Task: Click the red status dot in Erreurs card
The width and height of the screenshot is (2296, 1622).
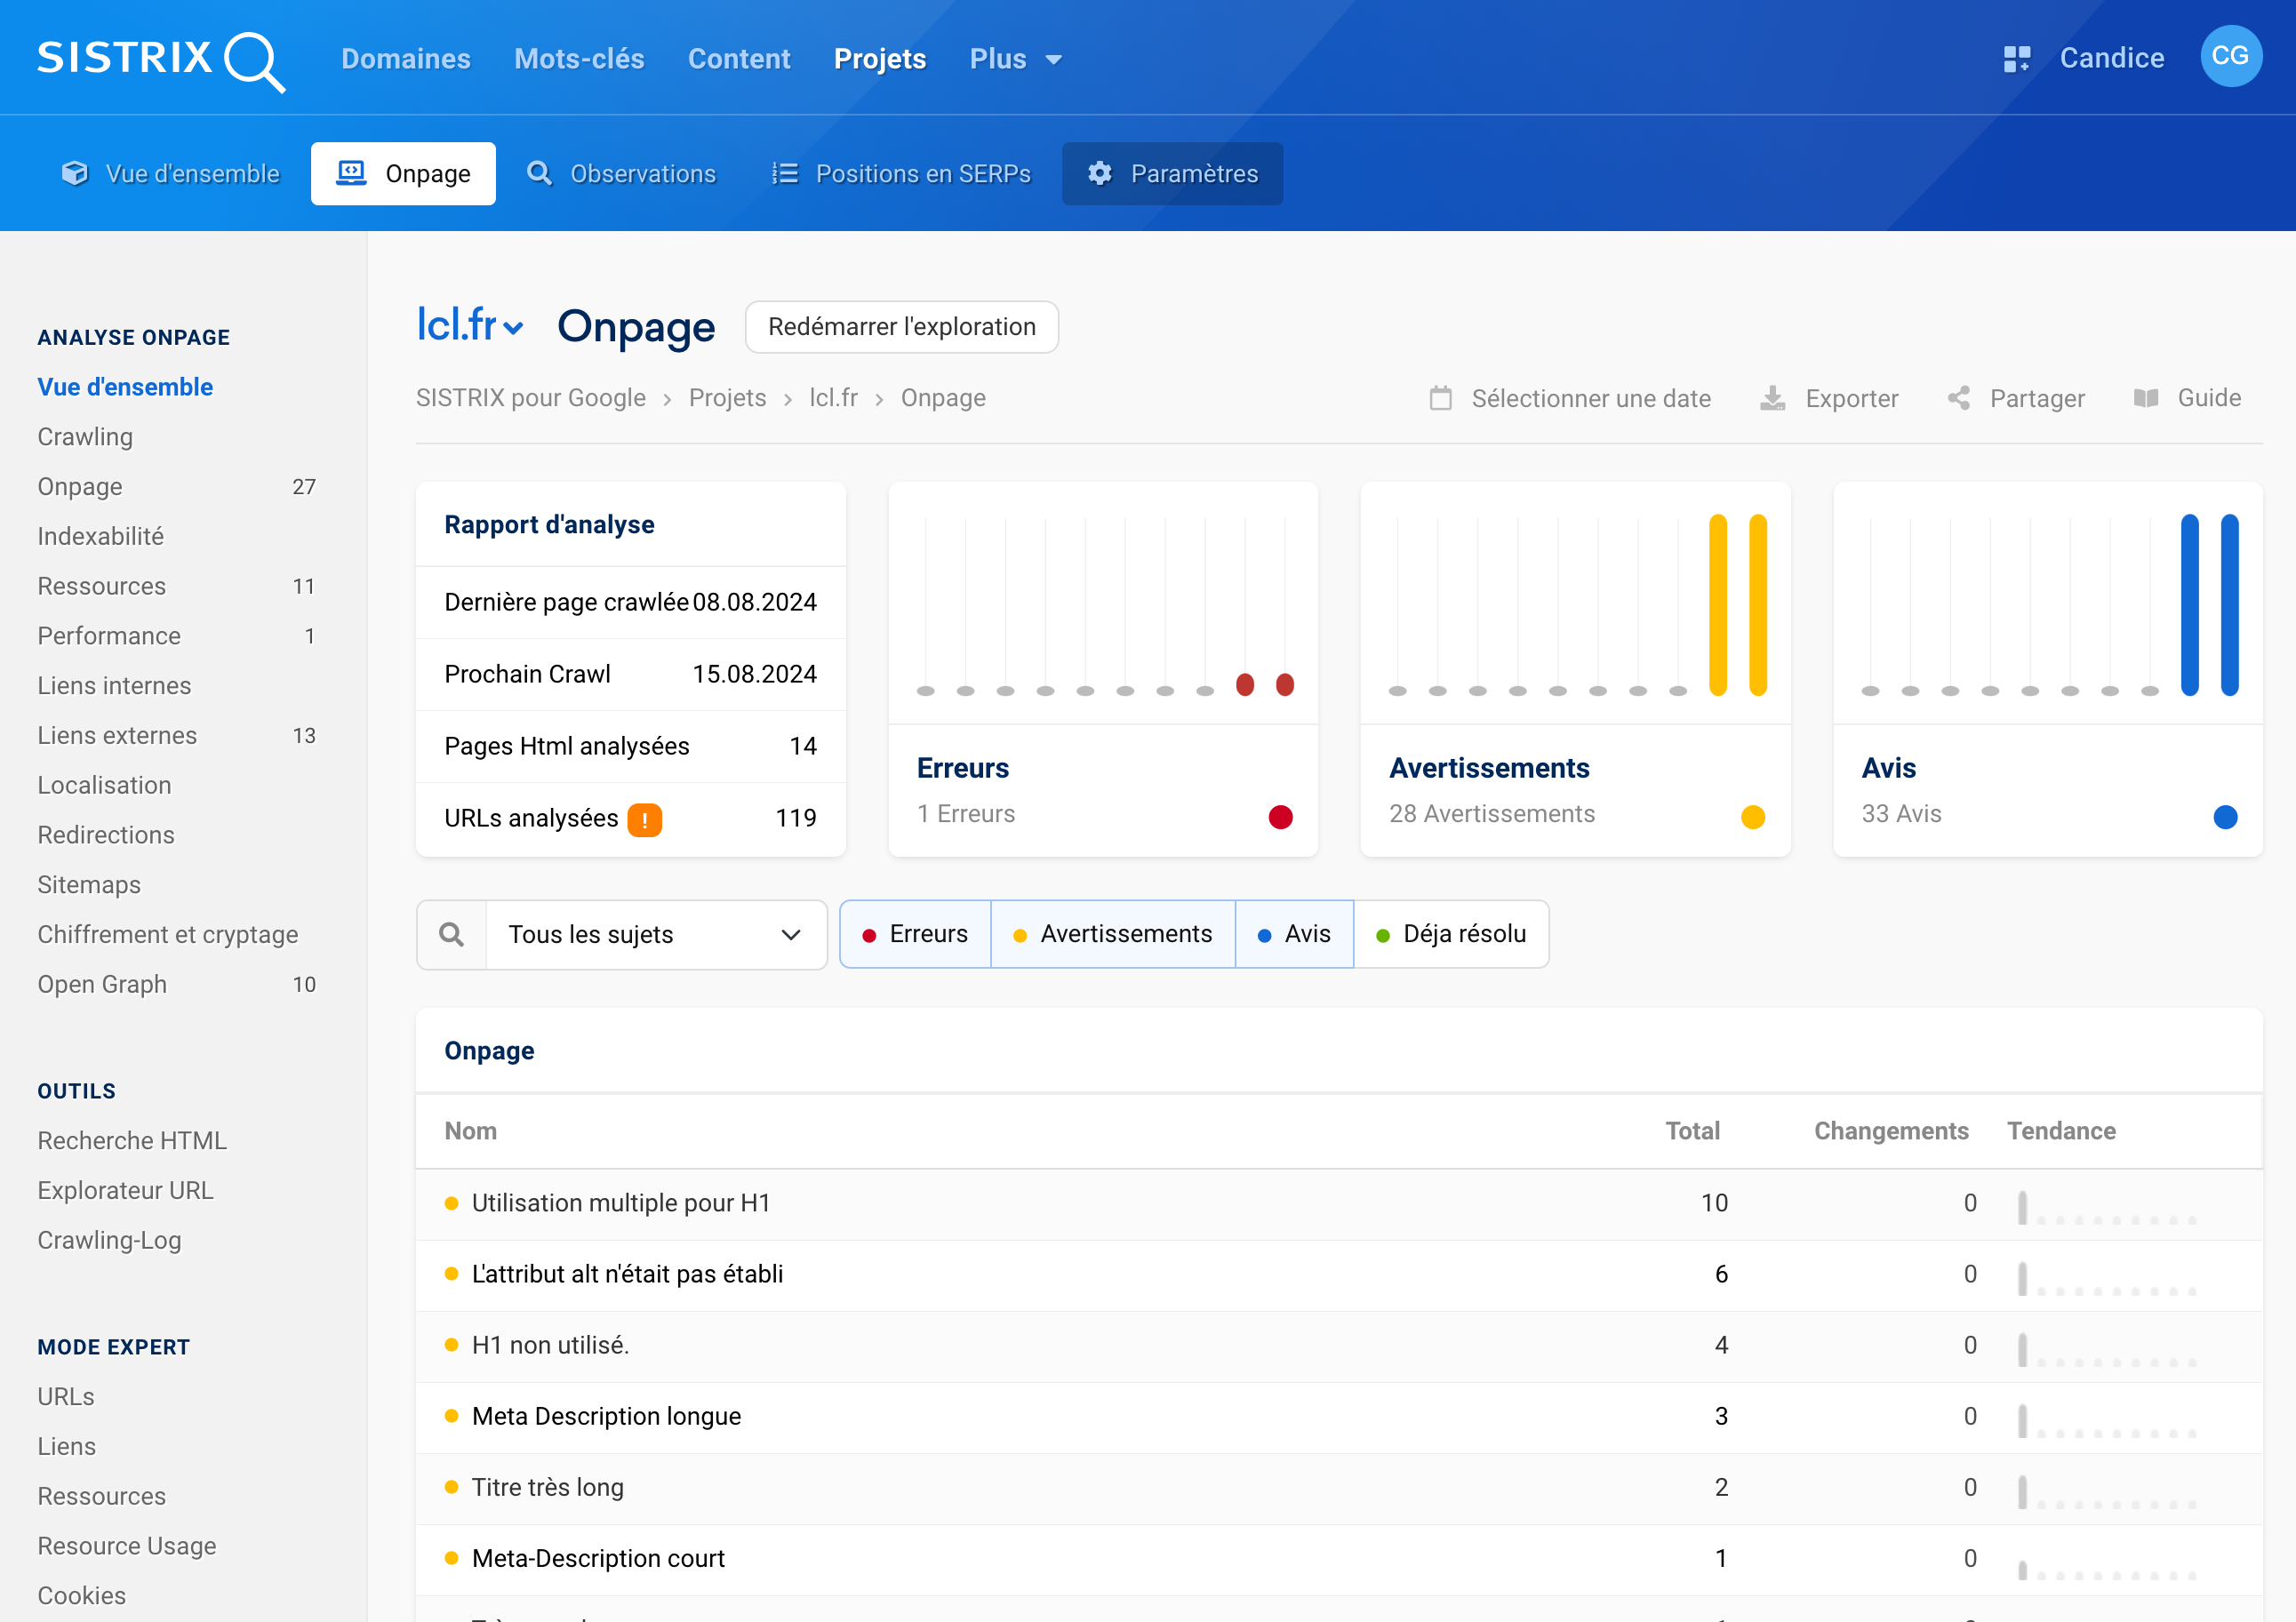Action: tap(1281, 817)
